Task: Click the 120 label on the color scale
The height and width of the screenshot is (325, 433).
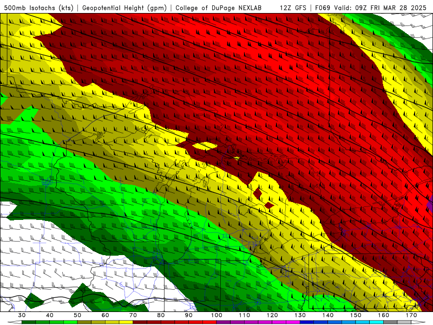Action: tap(272, 315)
